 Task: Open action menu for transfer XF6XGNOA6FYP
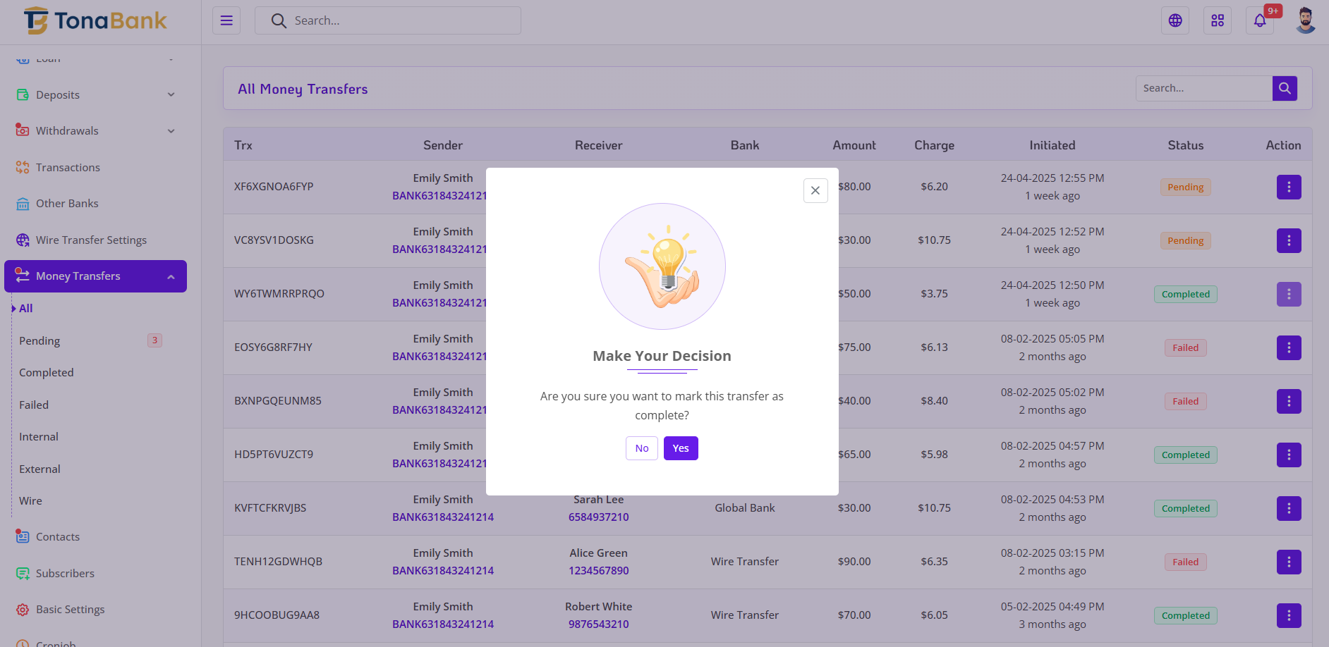(1289, 187)
